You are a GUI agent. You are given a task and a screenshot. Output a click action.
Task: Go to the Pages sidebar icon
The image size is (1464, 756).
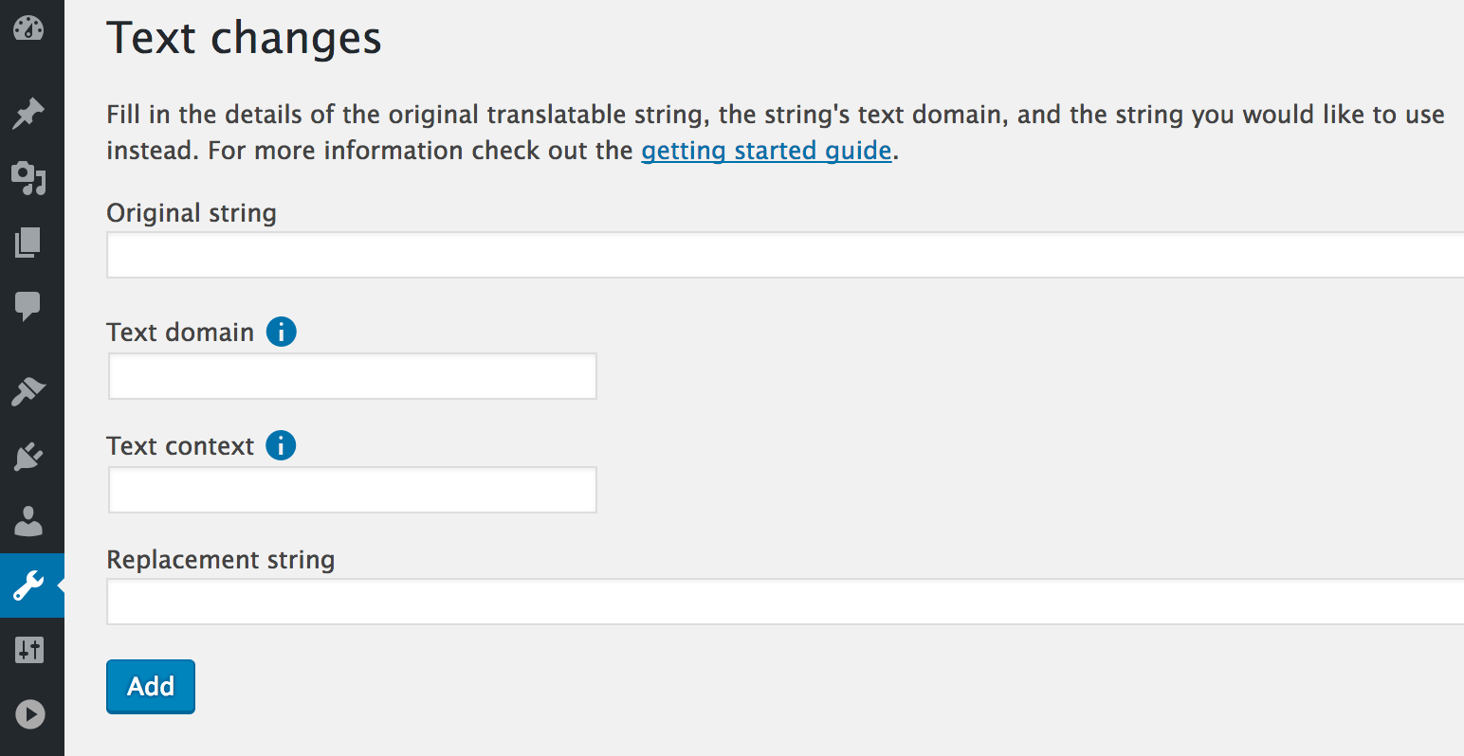coord(28,243)
